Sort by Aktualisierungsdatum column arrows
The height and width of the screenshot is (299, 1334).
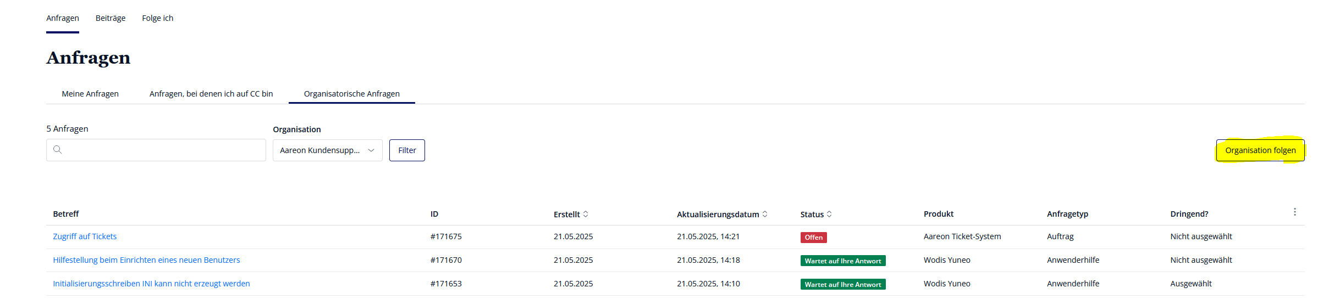coord(765,214)
